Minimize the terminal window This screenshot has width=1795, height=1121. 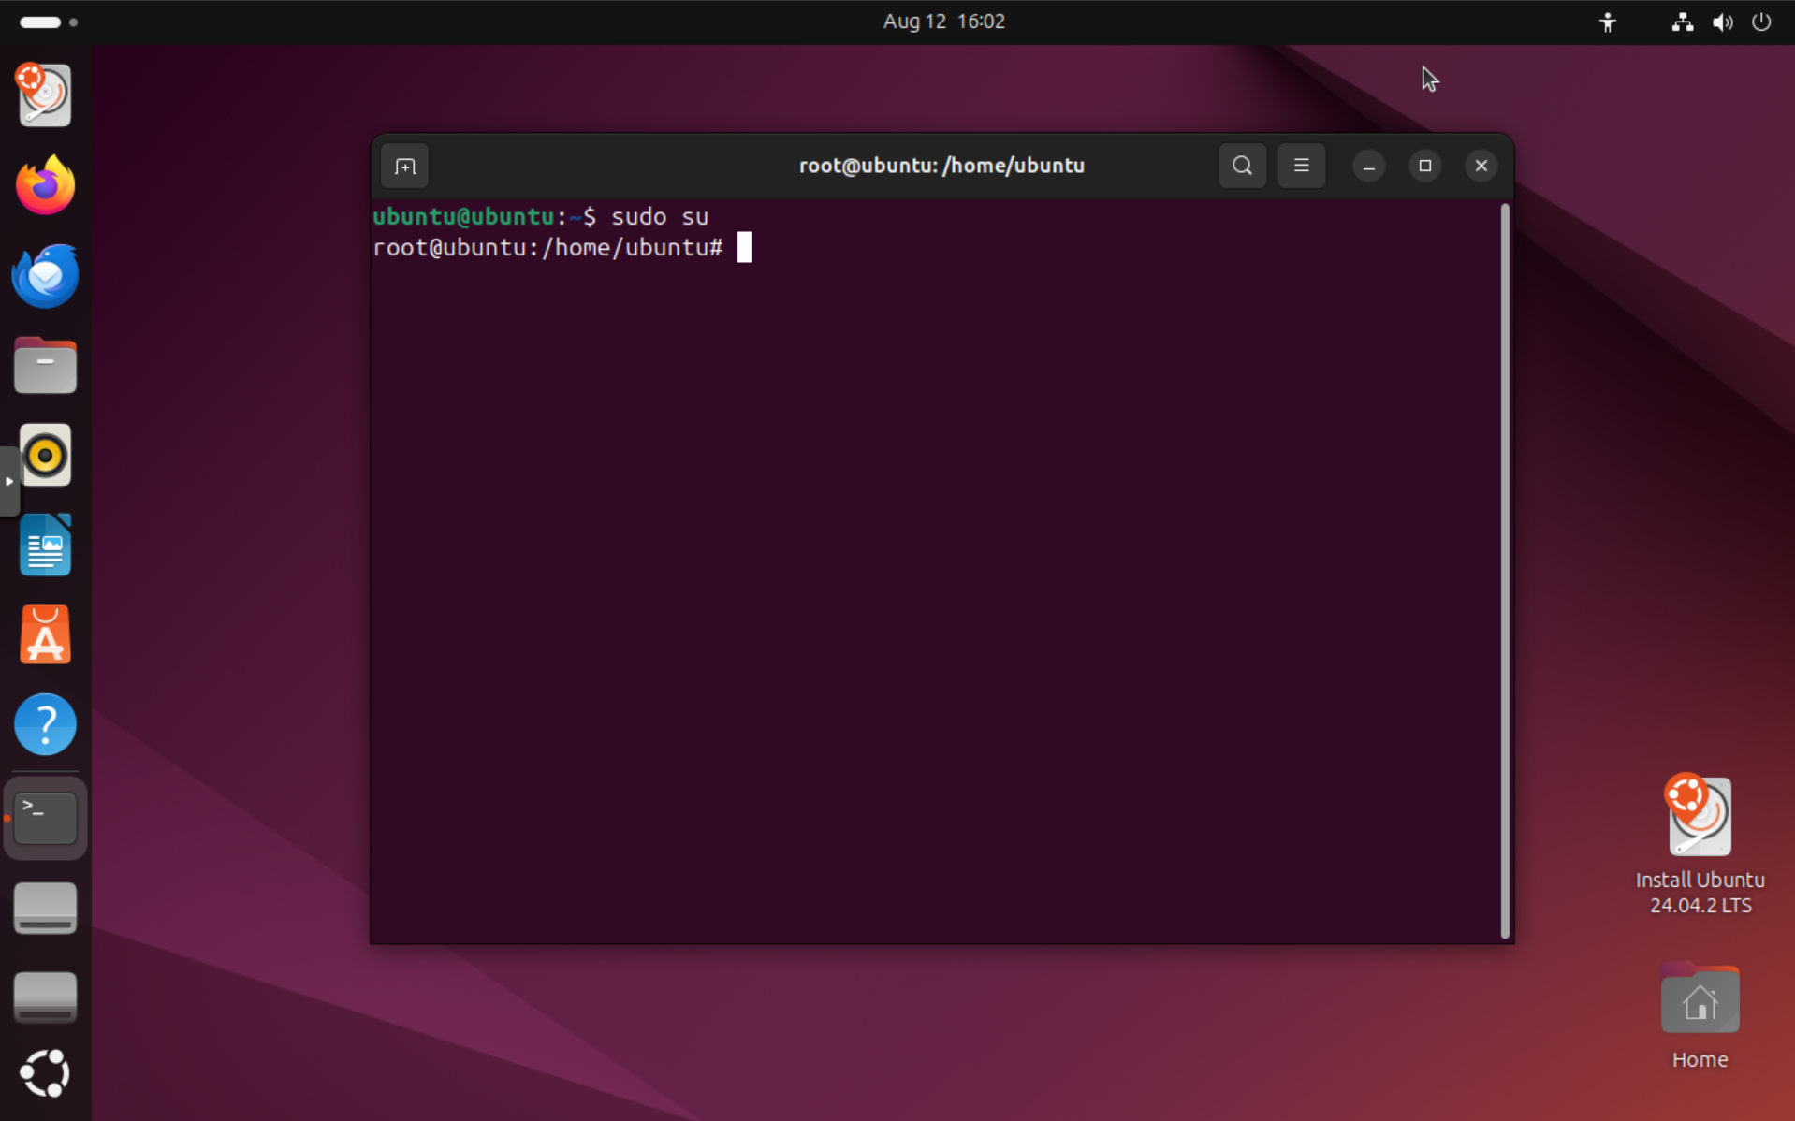1368,167
